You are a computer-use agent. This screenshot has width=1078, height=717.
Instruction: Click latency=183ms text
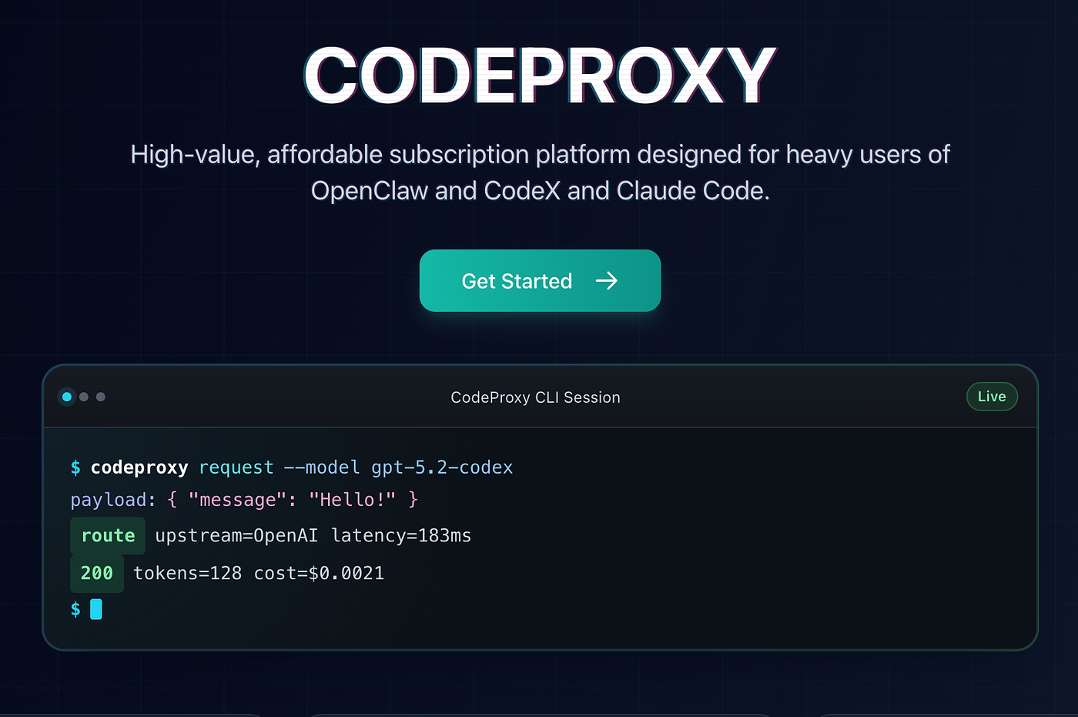(x=401, y=535)
